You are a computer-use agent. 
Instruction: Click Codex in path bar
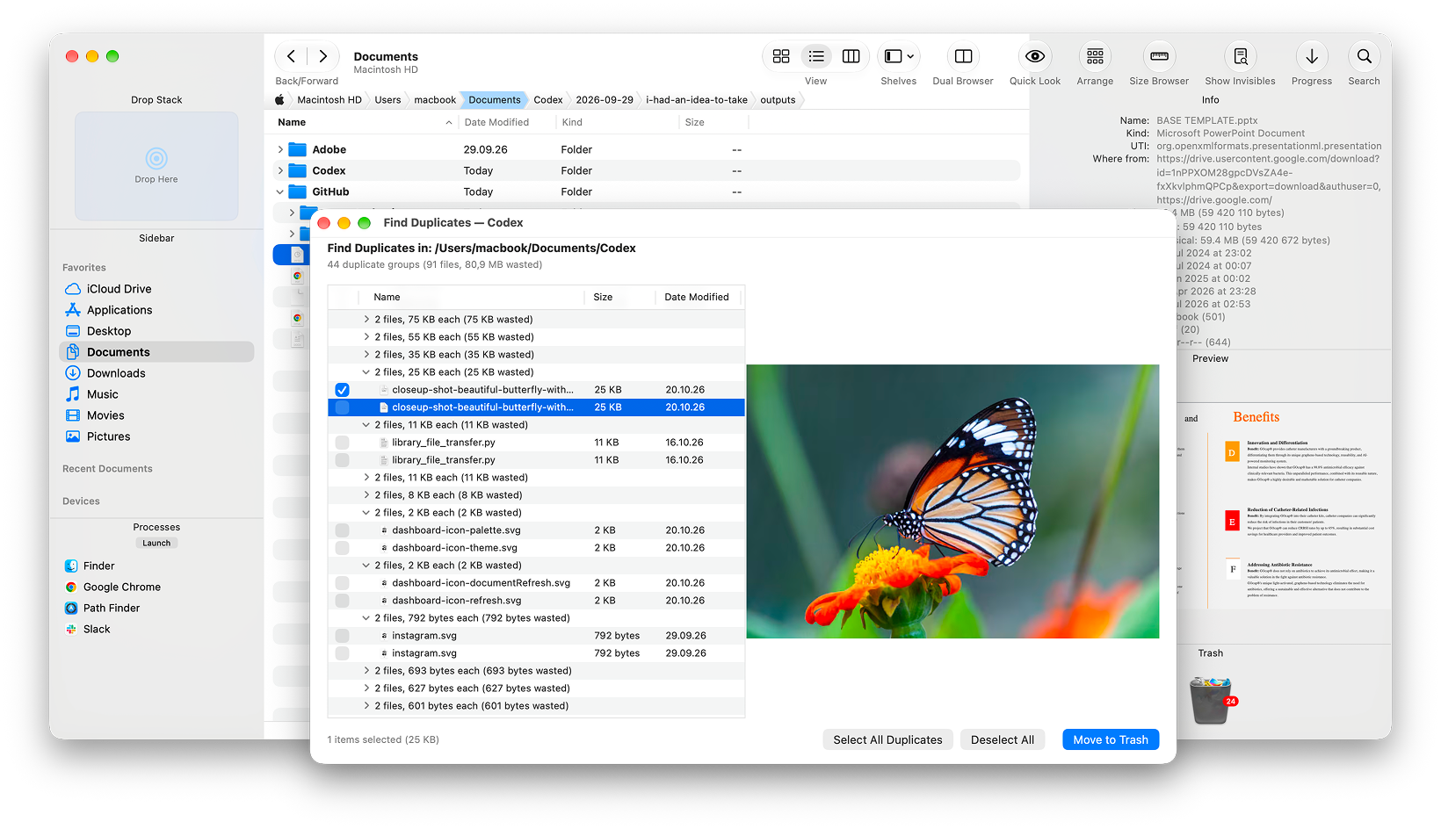[548, 100]
